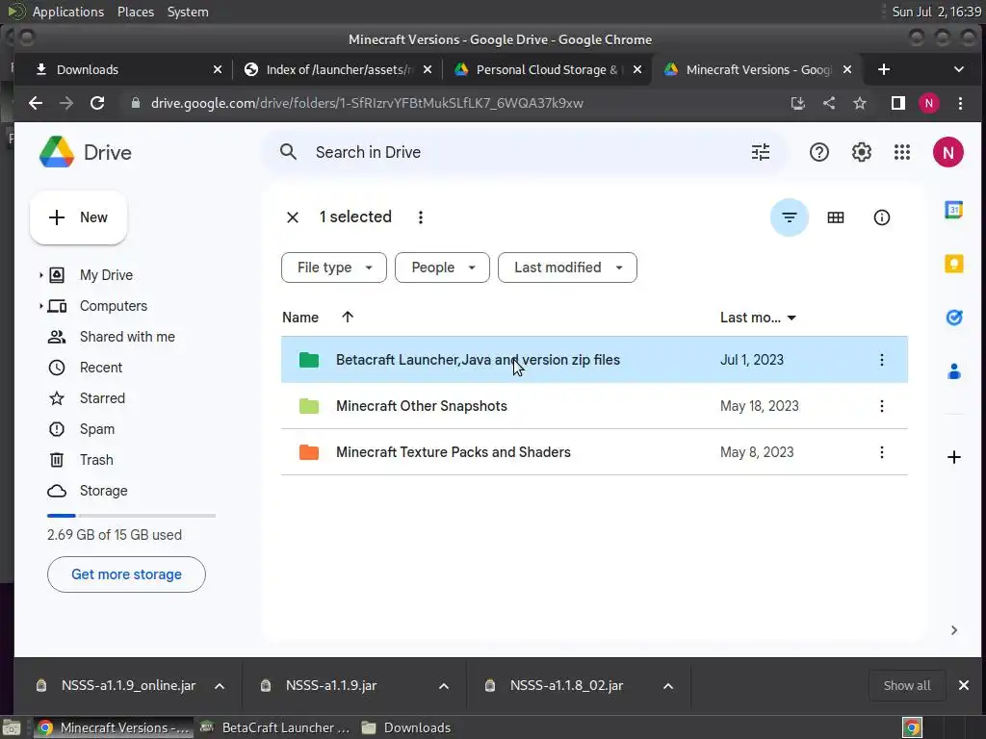Image resolution: width=986 pixels, height=739 pixels.
Task: Click the install app icon in address bar
Action: (x=798, y=103)
